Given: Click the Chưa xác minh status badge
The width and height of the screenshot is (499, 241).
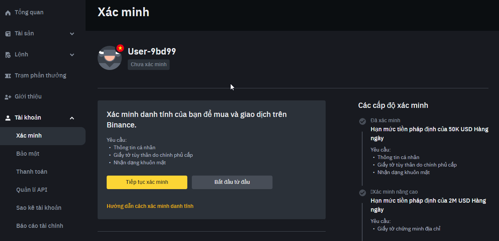Looking at the screenshot, I should pos(148,65).
